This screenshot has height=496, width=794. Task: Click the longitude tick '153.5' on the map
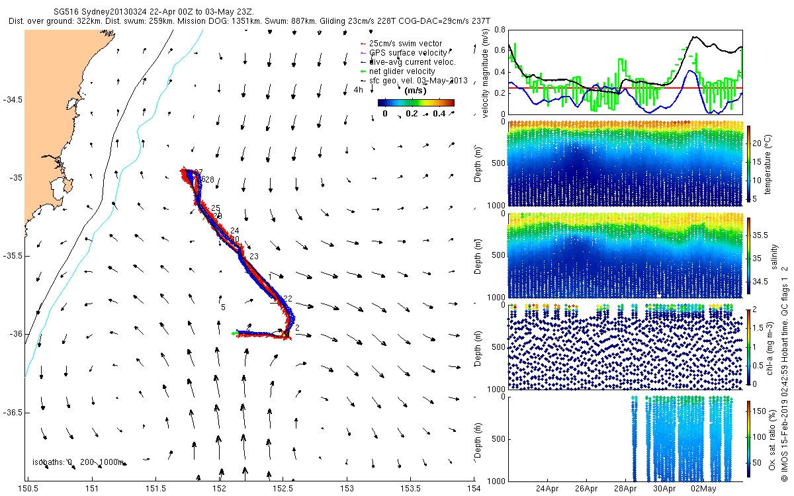click(410, 488)
